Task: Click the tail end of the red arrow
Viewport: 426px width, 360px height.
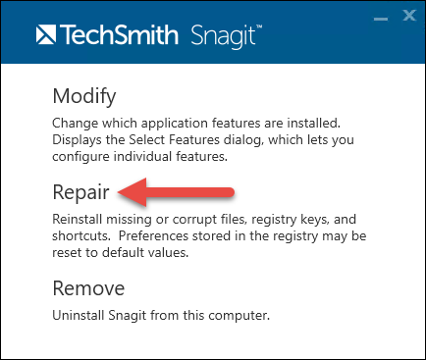Action: click(226, 192)
